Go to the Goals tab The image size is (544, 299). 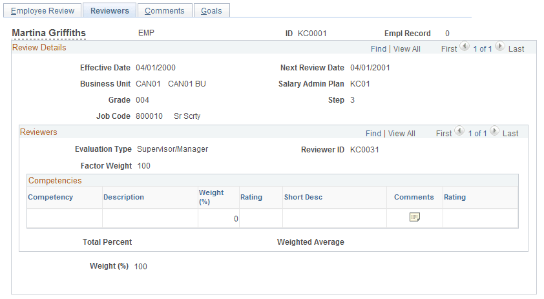pos(211,11)
